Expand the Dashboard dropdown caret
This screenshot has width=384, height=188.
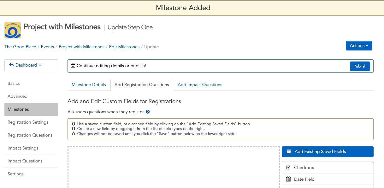[x=40, y=65]
